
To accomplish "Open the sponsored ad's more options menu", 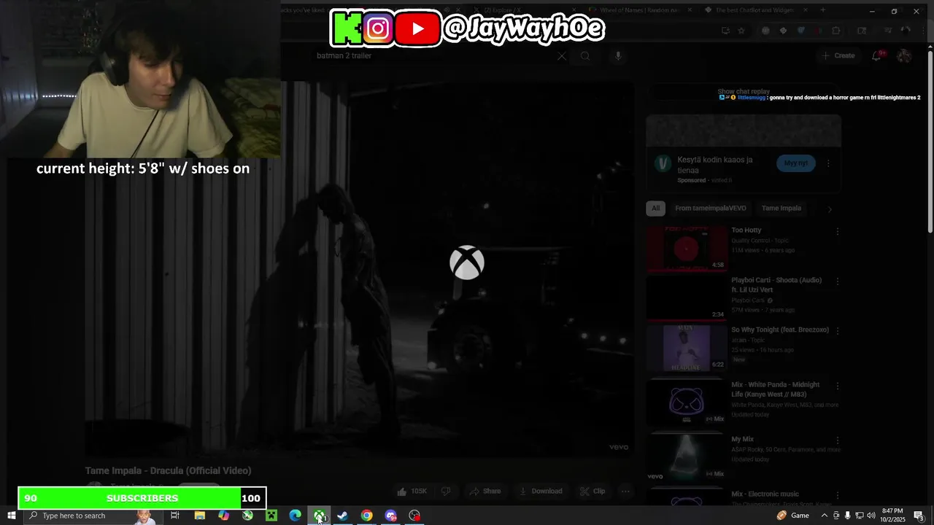I will (828, 164).
